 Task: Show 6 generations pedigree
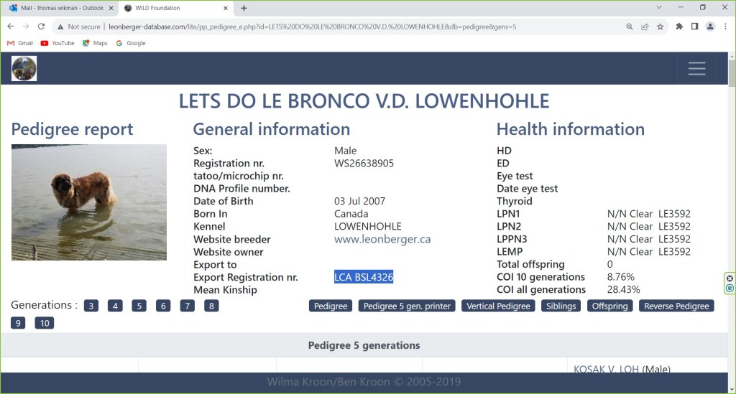[x=163, y=306]
